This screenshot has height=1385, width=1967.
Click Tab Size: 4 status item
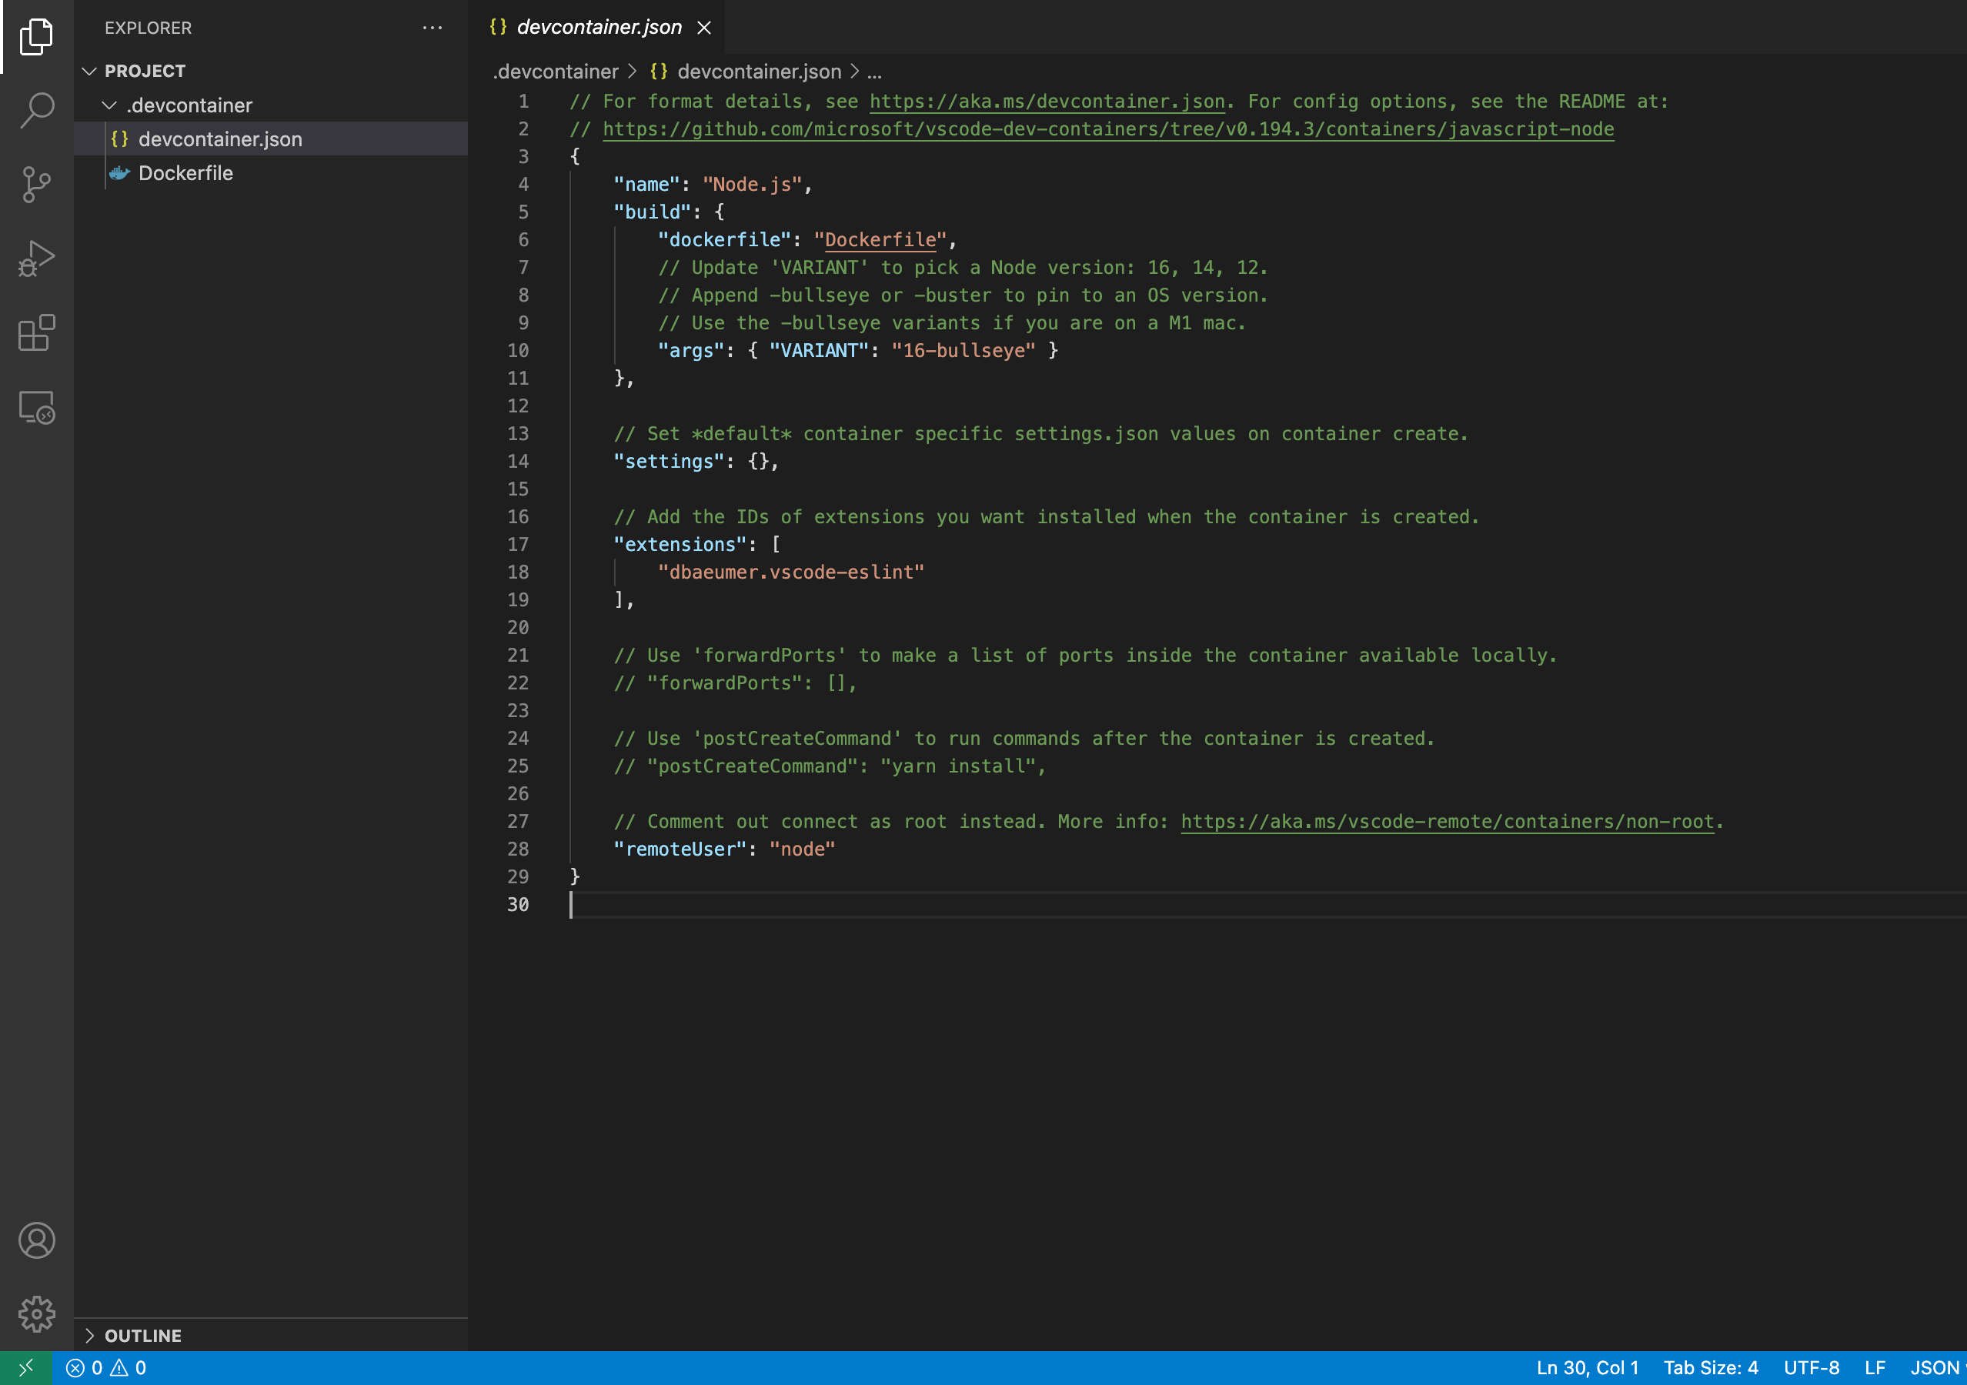tap(1711, 1368)
